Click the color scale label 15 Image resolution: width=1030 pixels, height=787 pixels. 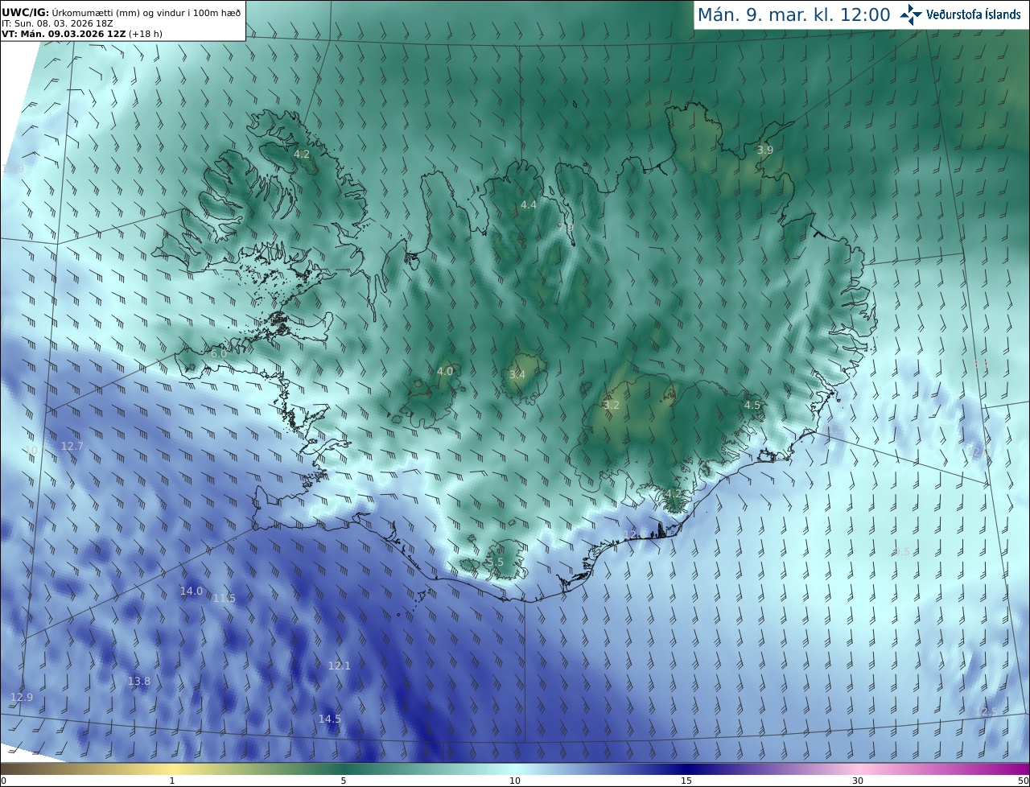686,781
